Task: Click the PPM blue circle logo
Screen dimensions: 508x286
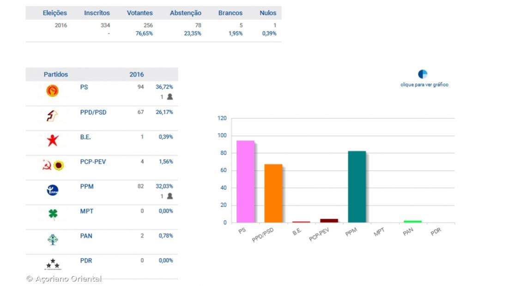Action: (x=52, y=190)
